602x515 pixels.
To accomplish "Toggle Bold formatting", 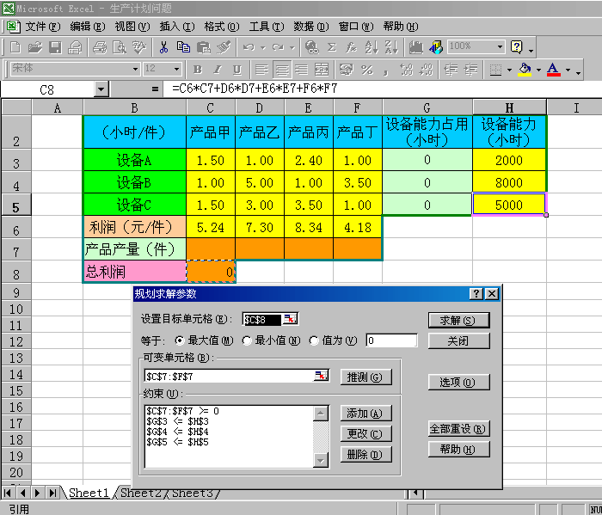I will click(198, 70).
